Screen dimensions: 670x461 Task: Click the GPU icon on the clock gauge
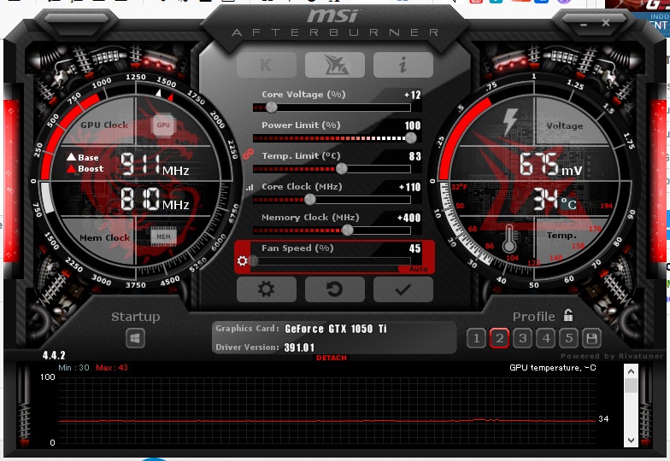click(x=162, y=125)
